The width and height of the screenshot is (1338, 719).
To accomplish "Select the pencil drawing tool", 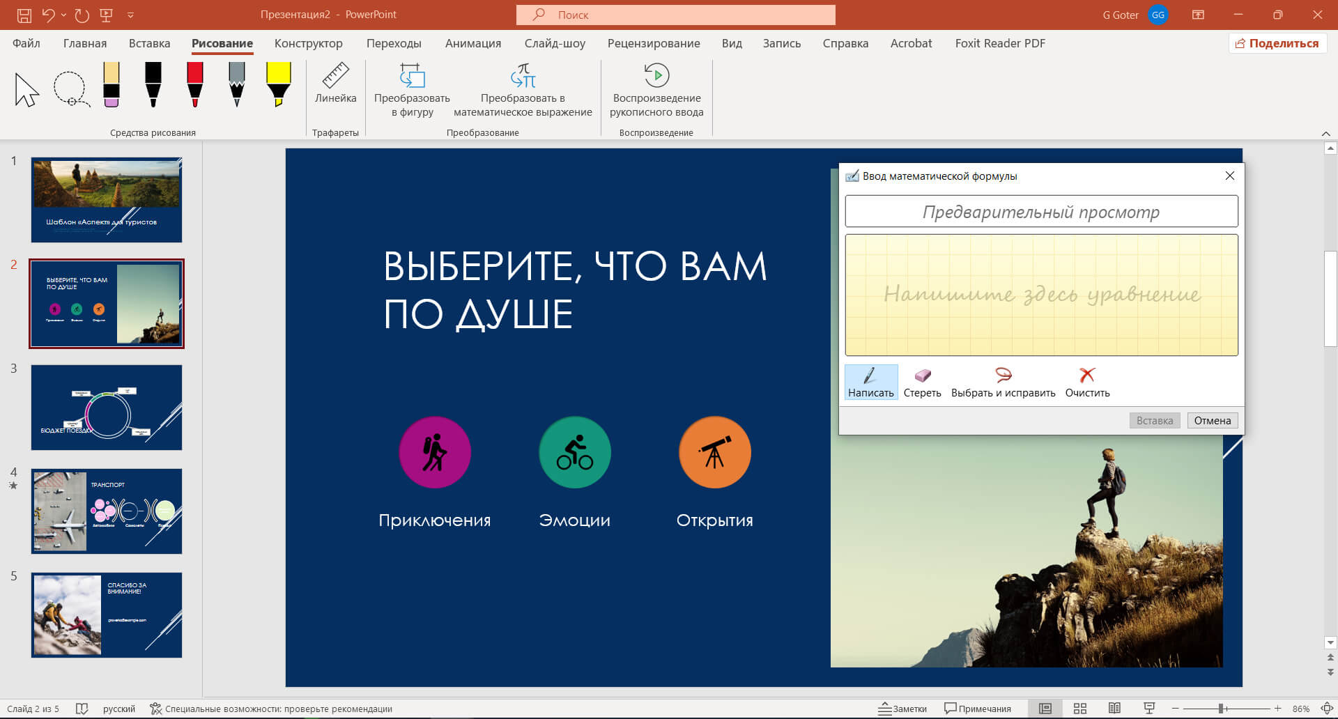I will 237,85.
